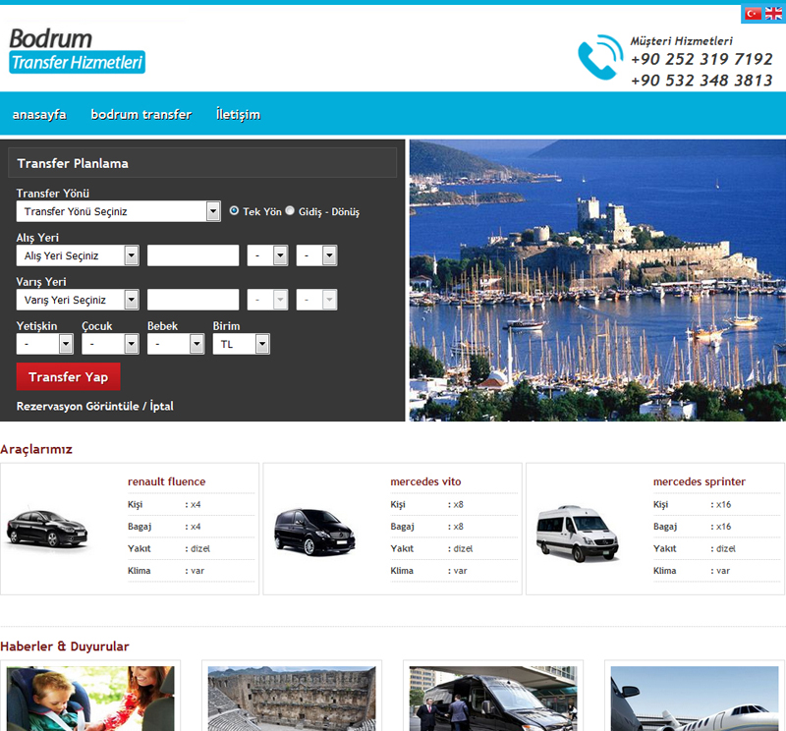This screenshot has width=786, height=731.
Task: Click the Transfer Yap button
Action: pos(68,376)
